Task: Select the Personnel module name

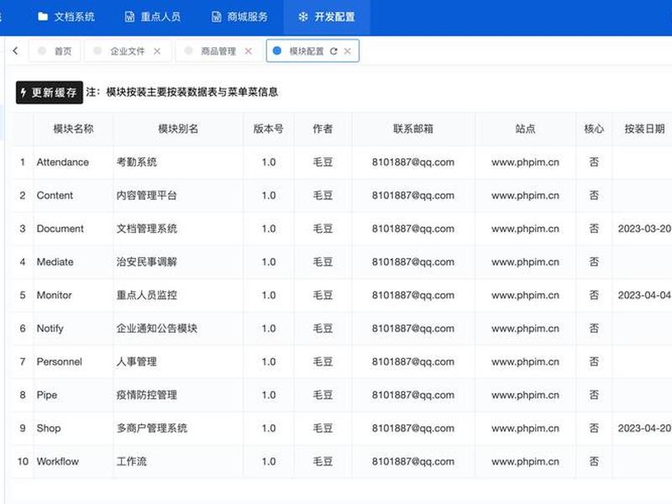Action: [59, 362]
